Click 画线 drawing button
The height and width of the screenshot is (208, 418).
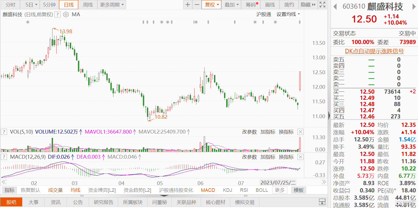[270, 5]
